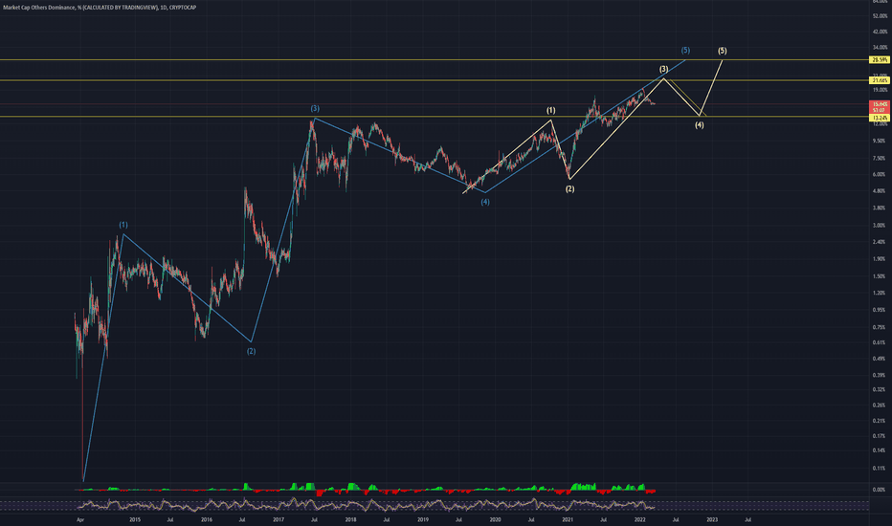
Task: Click the 2023 label on the time axis
Action: point(712,519)
